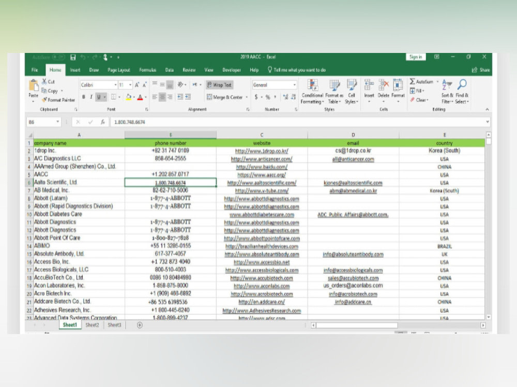Open the File tab
Viewport: 517px width, 387px height.
[x=35, y=70]
